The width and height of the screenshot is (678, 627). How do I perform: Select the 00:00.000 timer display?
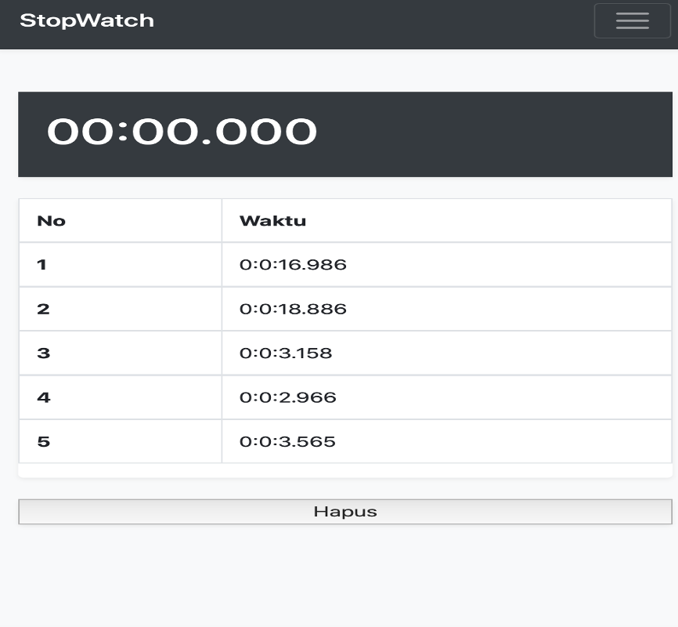(182, 132)
